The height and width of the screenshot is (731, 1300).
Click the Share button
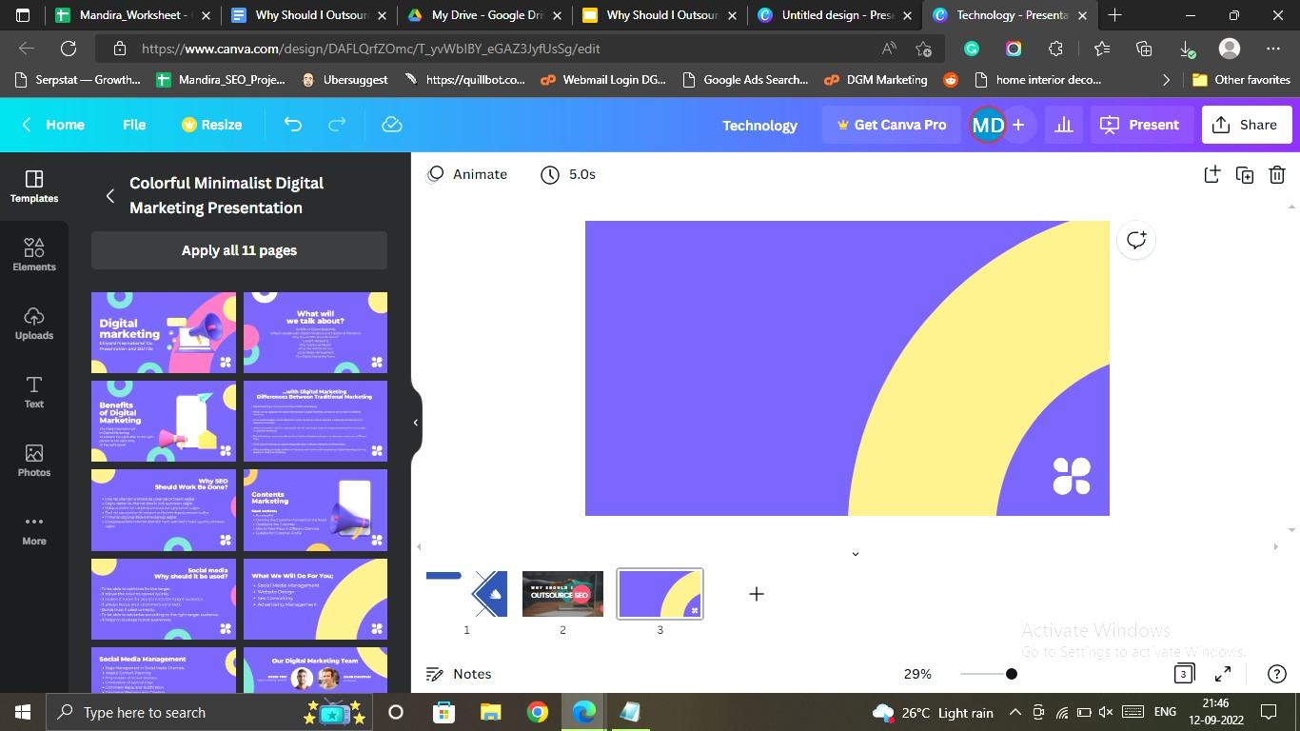(x=1246, y=125)
